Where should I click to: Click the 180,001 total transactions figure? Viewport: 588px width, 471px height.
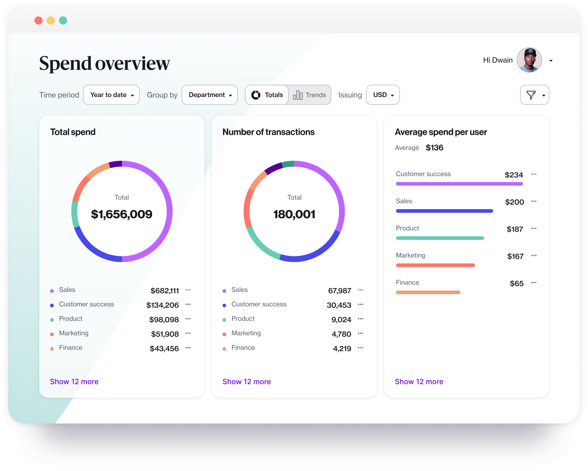pyautogui.click(x=294, y=214)
